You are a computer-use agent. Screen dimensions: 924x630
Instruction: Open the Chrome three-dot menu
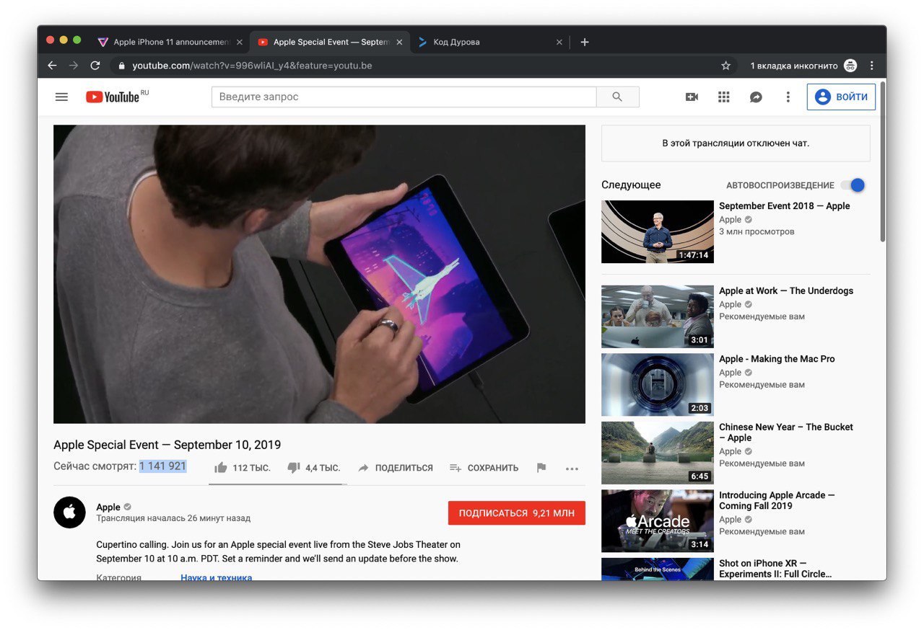click(872, 66)
